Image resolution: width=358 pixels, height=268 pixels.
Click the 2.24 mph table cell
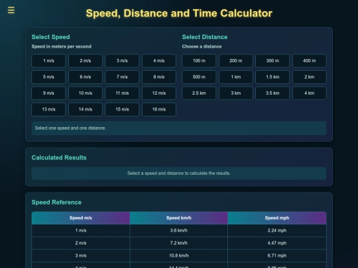click(x=277, y=230)
